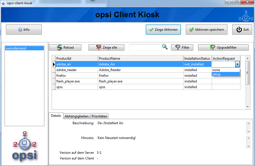This screenshot has width=255, height=166.
Task: Select the adobe_air ProductId cell
Action: (x=77, y=64)
